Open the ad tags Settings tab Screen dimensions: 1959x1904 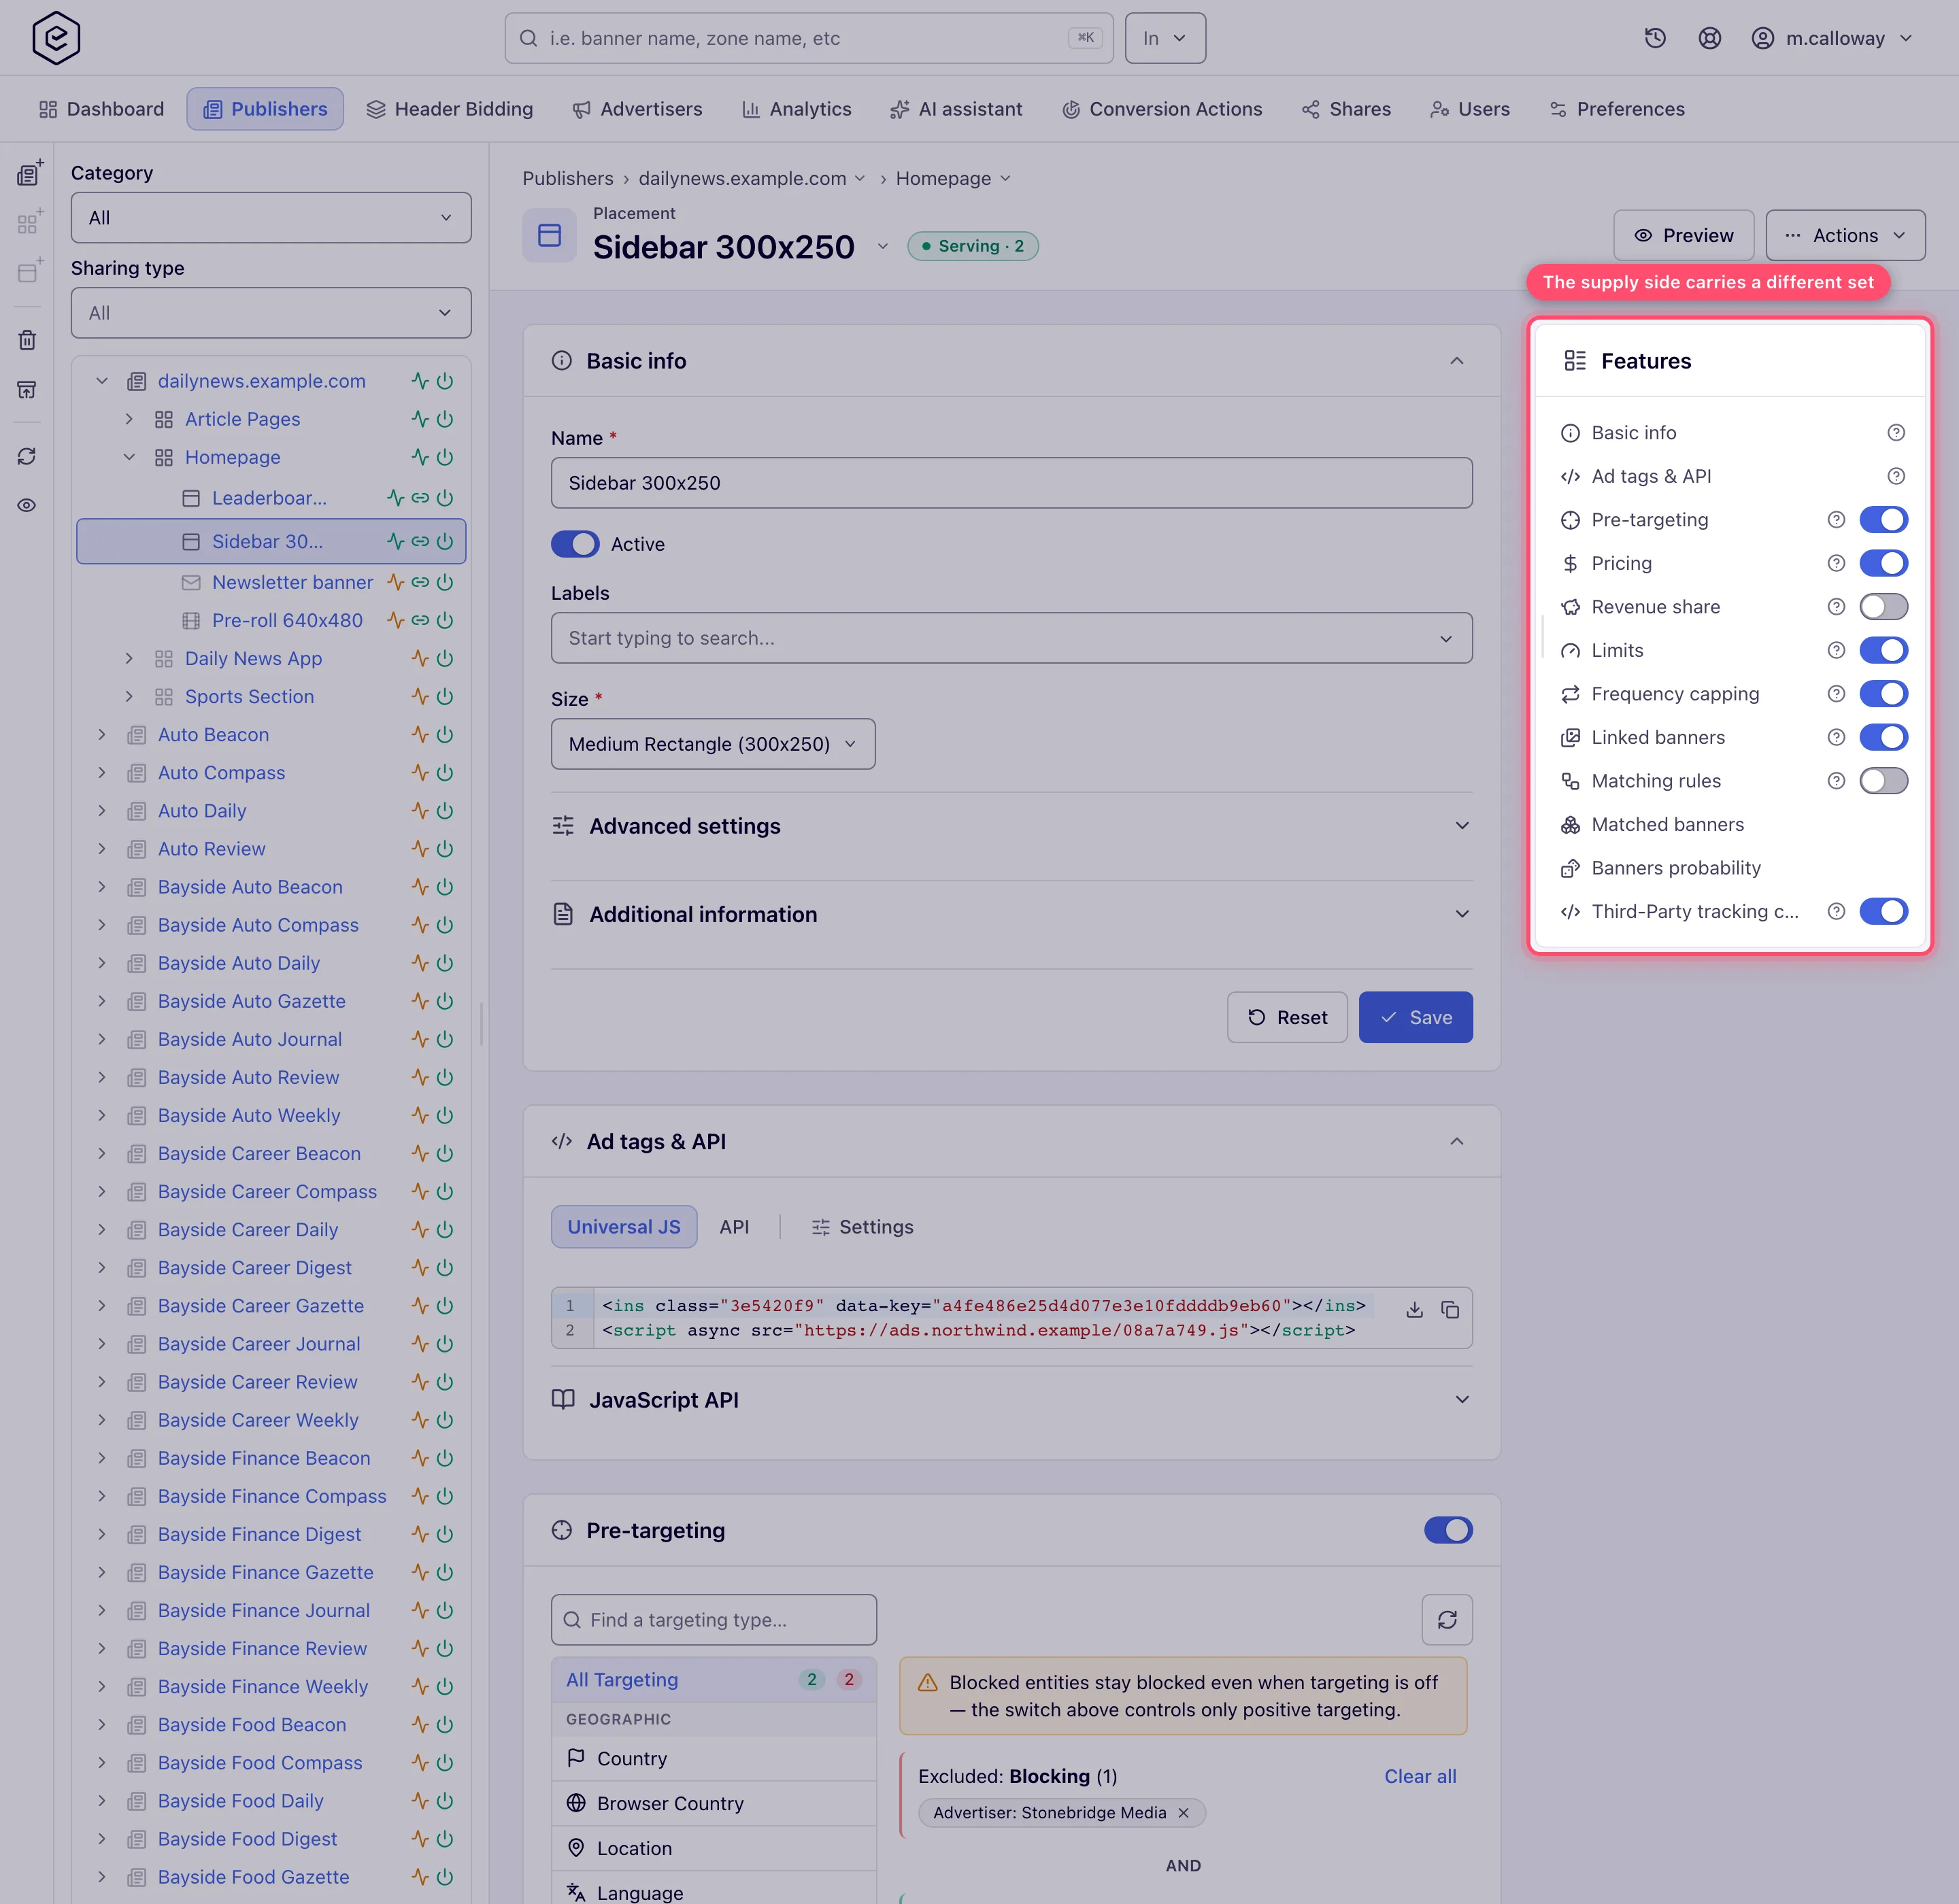tap(863, 1227)
